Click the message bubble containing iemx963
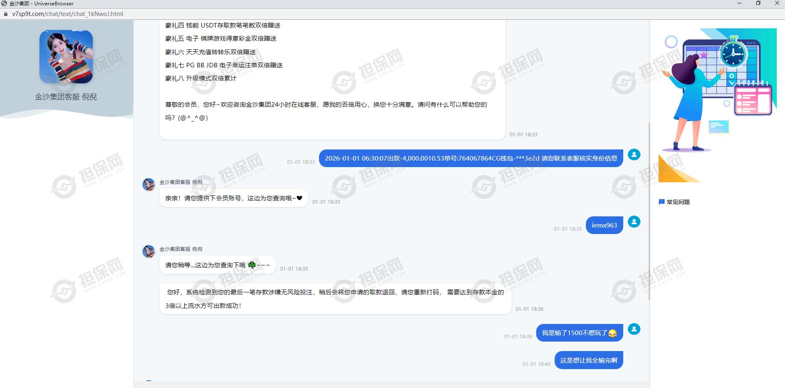 (x=604, y=225)
